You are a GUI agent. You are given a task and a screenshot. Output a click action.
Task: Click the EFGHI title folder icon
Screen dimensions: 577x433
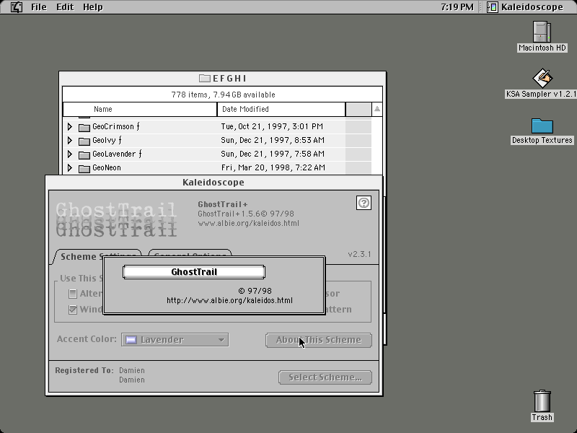pyautogui.click(x=204, y=79)
